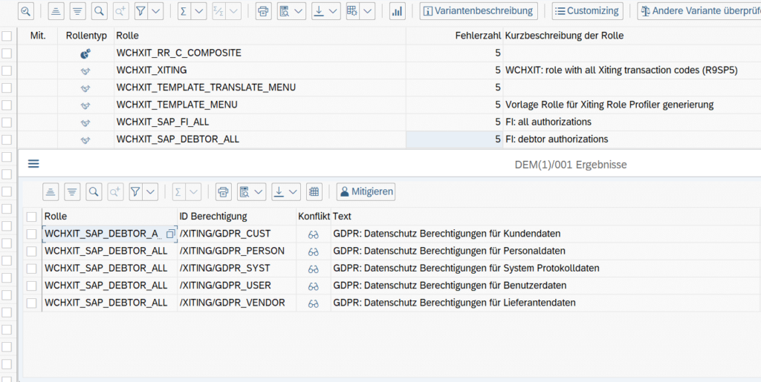This screenshot has width=761, height=382.
Task: Click the View icon in upper toolbar
Action: [x=285, y=10]
